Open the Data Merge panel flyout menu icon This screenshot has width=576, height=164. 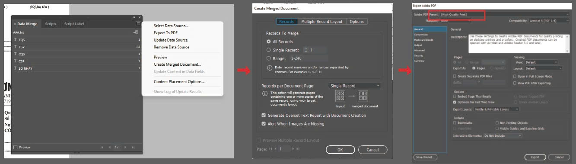tap(138, 24)
